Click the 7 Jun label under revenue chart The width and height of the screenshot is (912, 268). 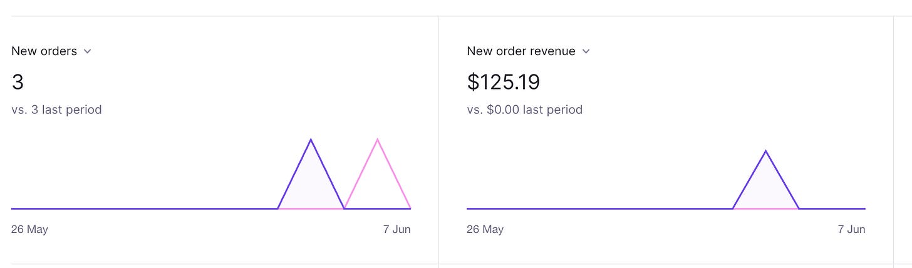coord(851,229)
